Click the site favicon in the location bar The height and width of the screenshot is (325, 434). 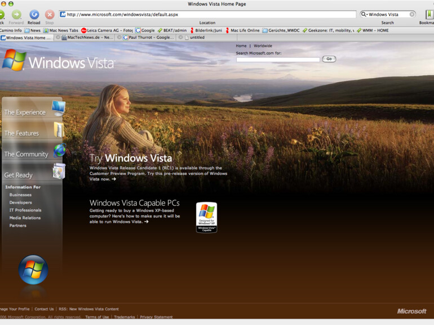(x=63, y=15)
